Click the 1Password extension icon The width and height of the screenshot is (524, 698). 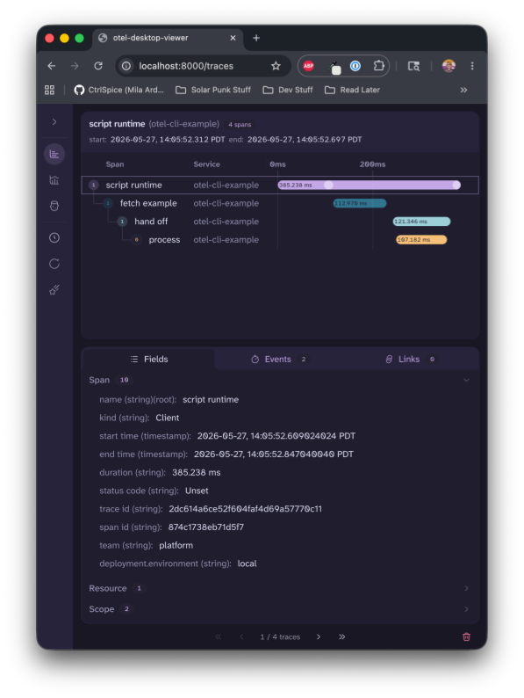[355, 66]
